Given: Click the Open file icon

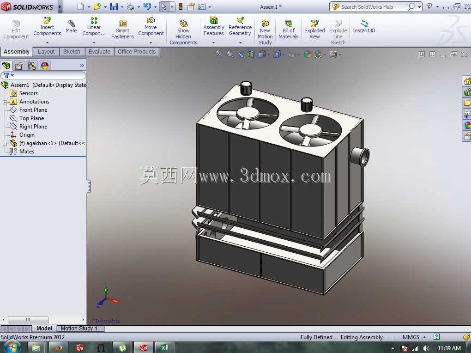Looking at the screenshot, I should [x=97, y=6].
